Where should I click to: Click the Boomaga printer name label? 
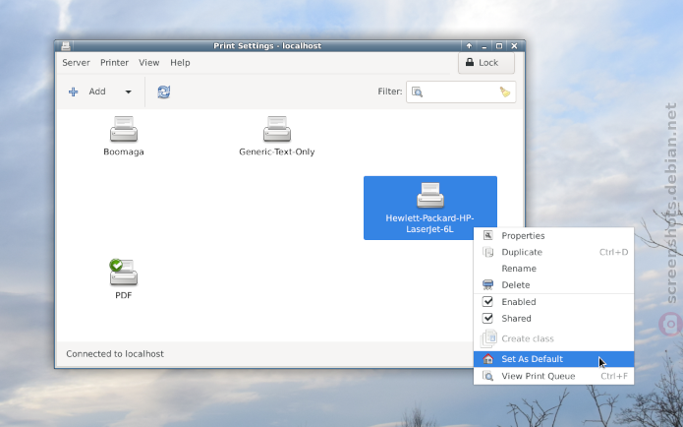click(x=124, y=152)
